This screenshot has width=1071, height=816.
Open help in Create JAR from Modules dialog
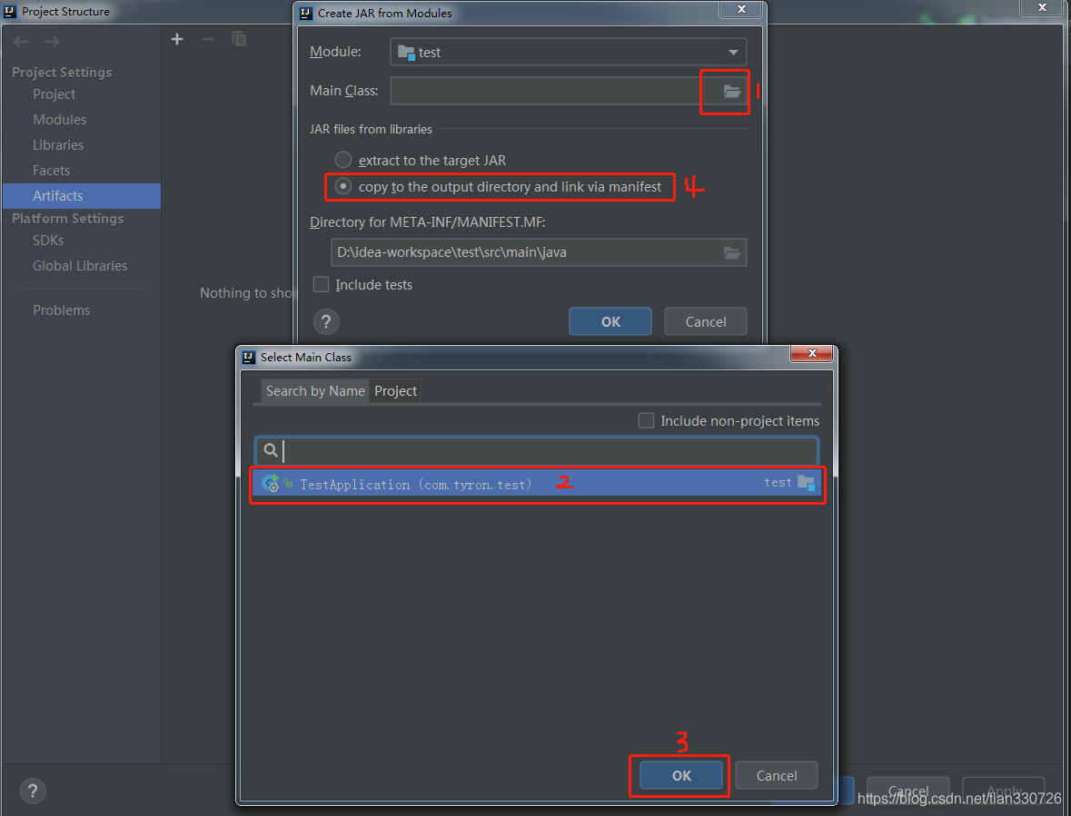[326, 321]
